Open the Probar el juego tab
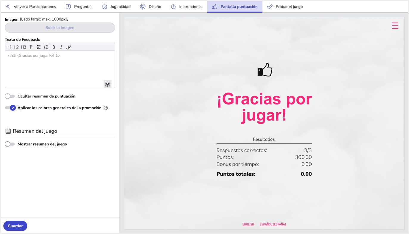This screenshot has width=409, height=234. pos(285,7)
